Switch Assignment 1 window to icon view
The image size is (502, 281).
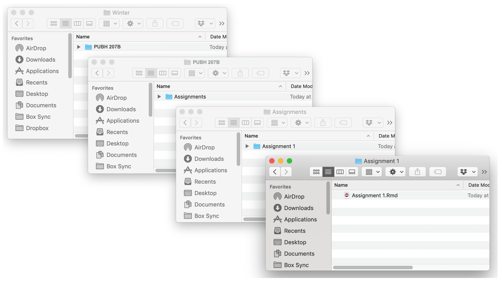[x=316, y=172]
